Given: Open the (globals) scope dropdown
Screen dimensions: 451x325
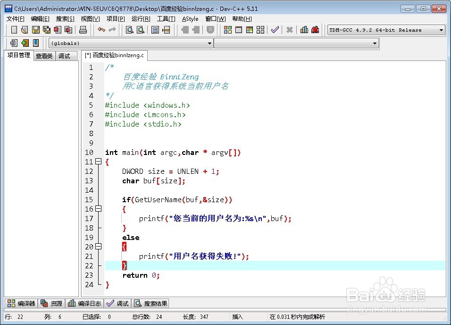Looking at the screenshot, I should coord(131,43).
